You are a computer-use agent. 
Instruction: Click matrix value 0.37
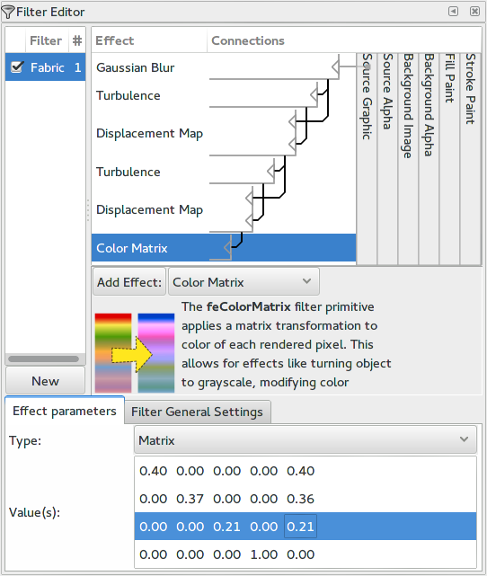pos(190,499)
